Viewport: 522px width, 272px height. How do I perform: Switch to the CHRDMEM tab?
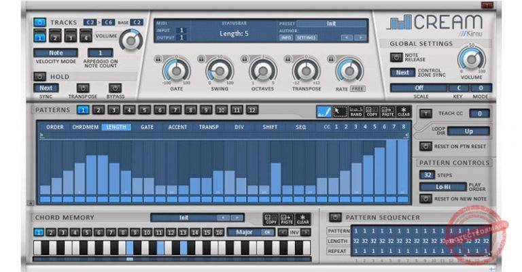[85, 127]
